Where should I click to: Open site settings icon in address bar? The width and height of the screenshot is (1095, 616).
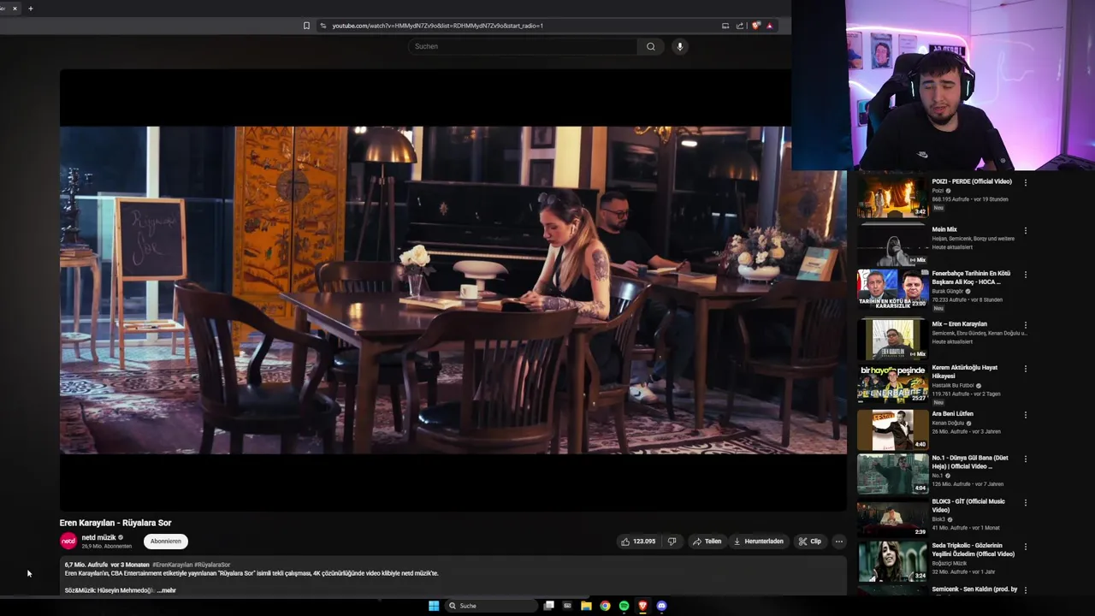[323, 26]
